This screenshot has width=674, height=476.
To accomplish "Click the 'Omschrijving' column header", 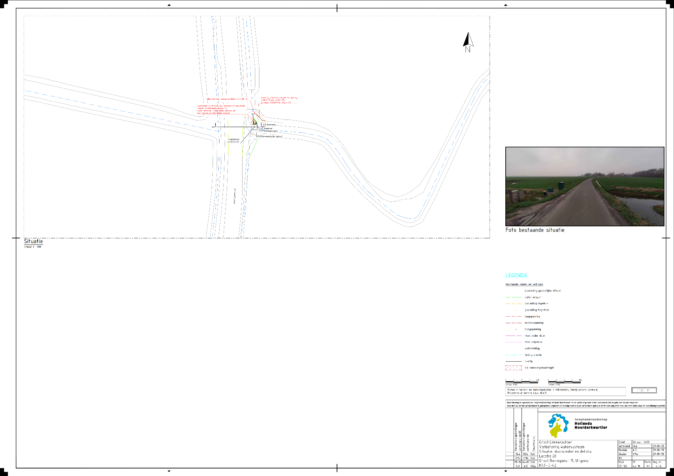I will (534, 443).
